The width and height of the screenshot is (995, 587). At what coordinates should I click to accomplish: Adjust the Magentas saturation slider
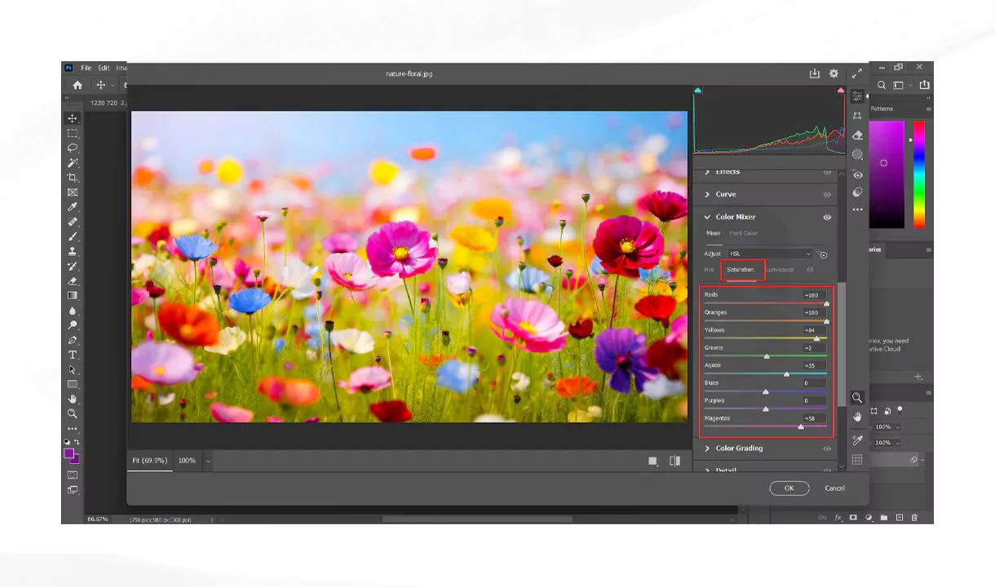click(x=800, y=426)
